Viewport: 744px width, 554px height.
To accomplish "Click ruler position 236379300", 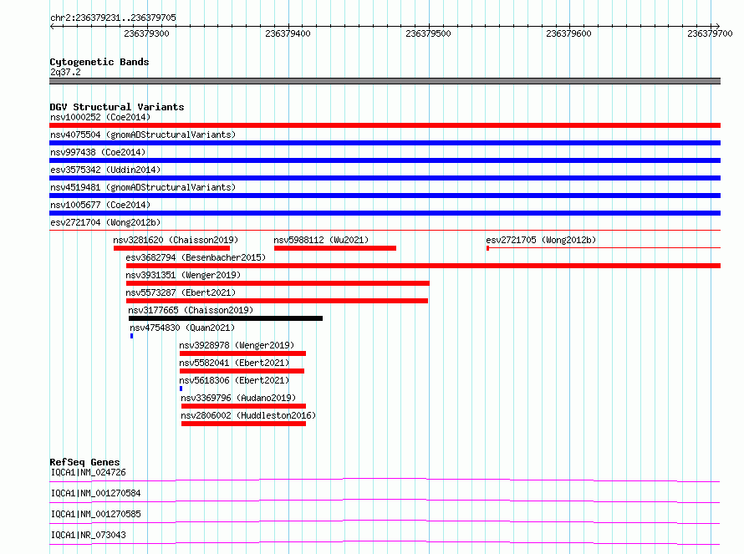I will (146, 33).
